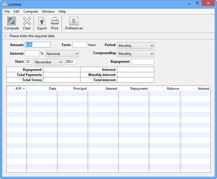Click the Repayment input field
The image size is (217, 179).
(142, 62)
